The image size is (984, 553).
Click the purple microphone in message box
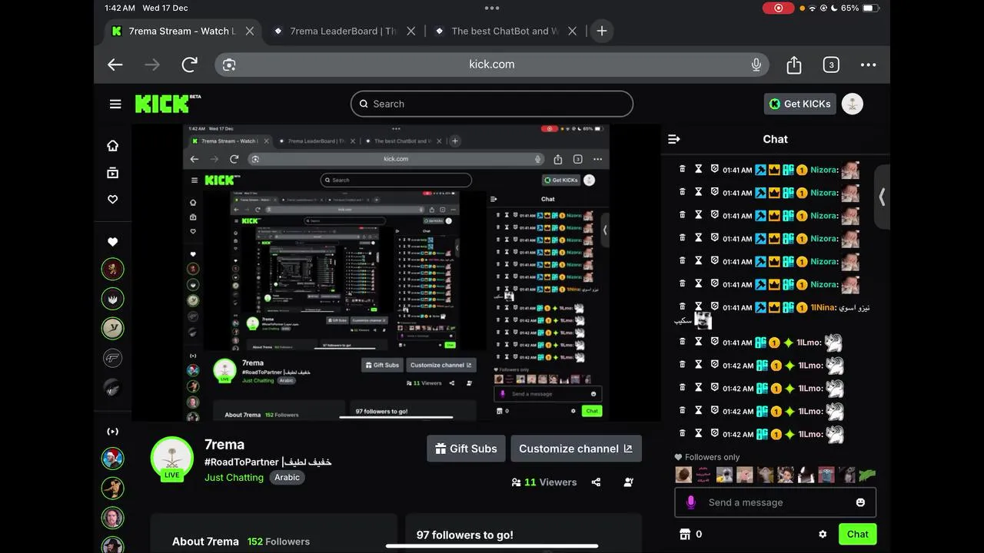click(691, 502)
